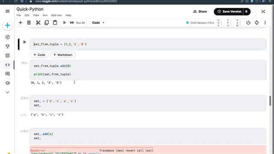Click the Quick-Python notebook title
This screenshot has width=274, height=154.
30,9
